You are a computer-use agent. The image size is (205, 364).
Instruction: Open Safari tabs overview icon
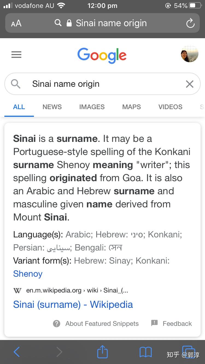[189, 352]
